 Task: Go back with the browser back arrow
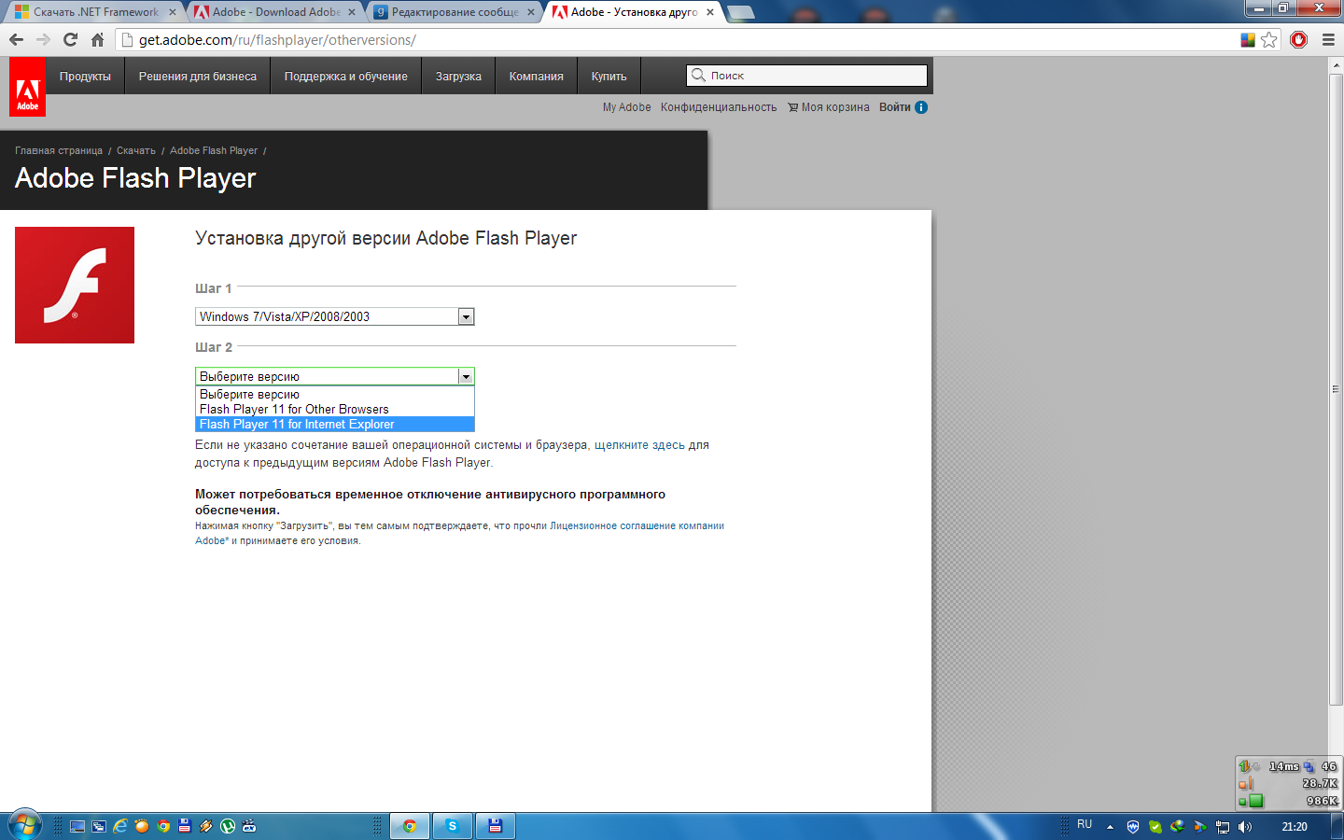coord(16,39)
